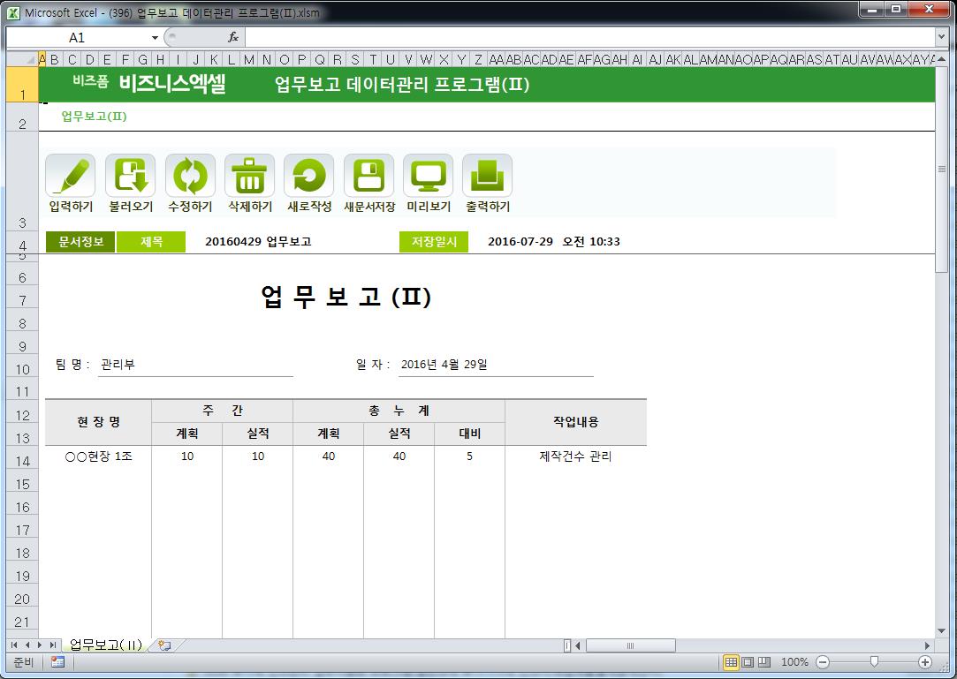The image size is (957, 679).
Task: Click the 업무보고(II) green link text
Action: (94, 116)
